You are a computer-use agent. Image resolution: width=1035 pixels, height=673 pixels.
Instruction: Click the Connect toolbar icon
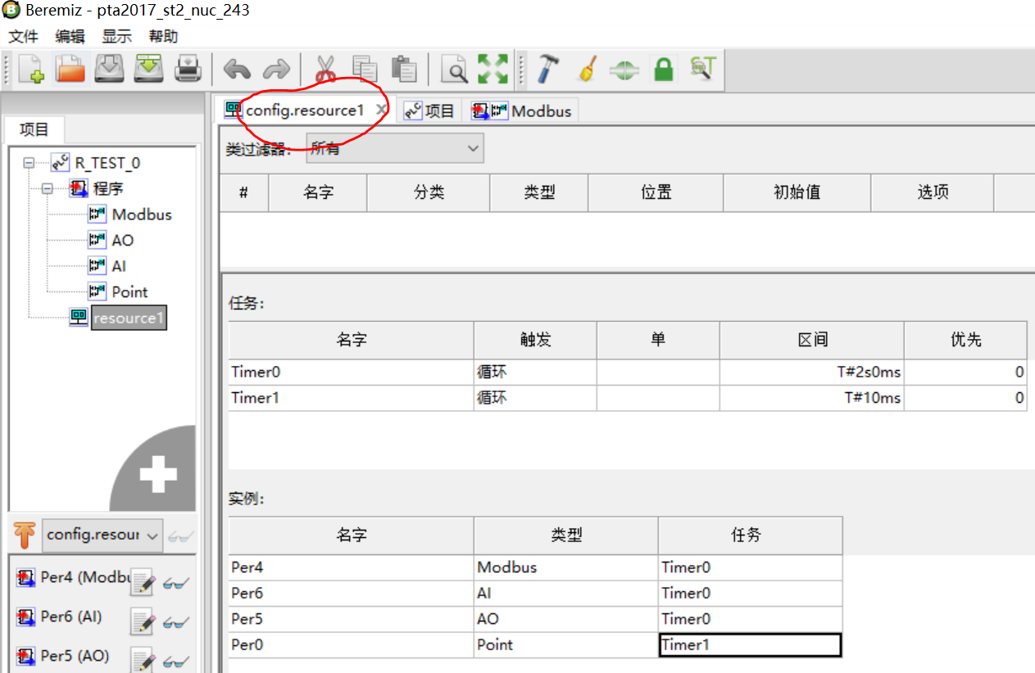point(624,69)
